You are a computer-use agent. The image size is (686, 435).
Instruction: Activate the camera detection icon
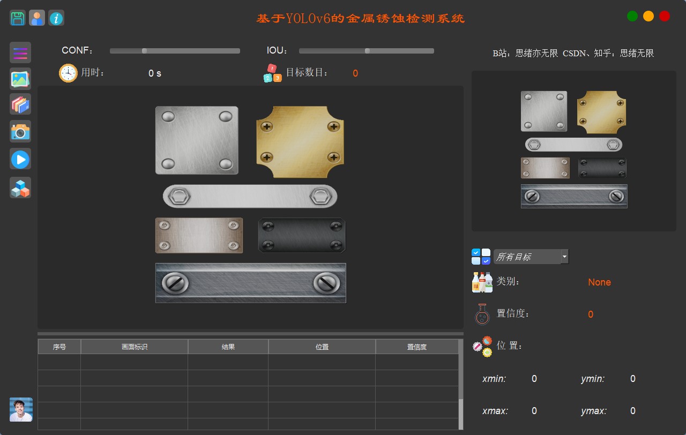pos(20,131)
